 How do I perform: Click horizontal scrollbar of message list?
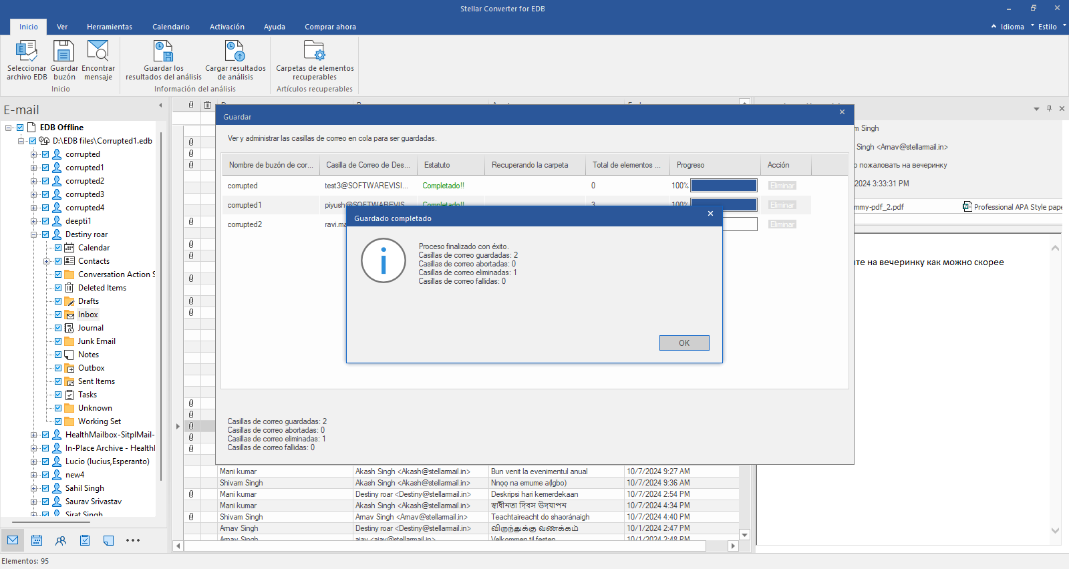[445, 546]
